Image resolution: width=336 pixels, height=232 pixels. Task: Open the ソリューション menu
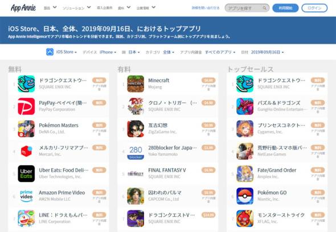(76, 8)
